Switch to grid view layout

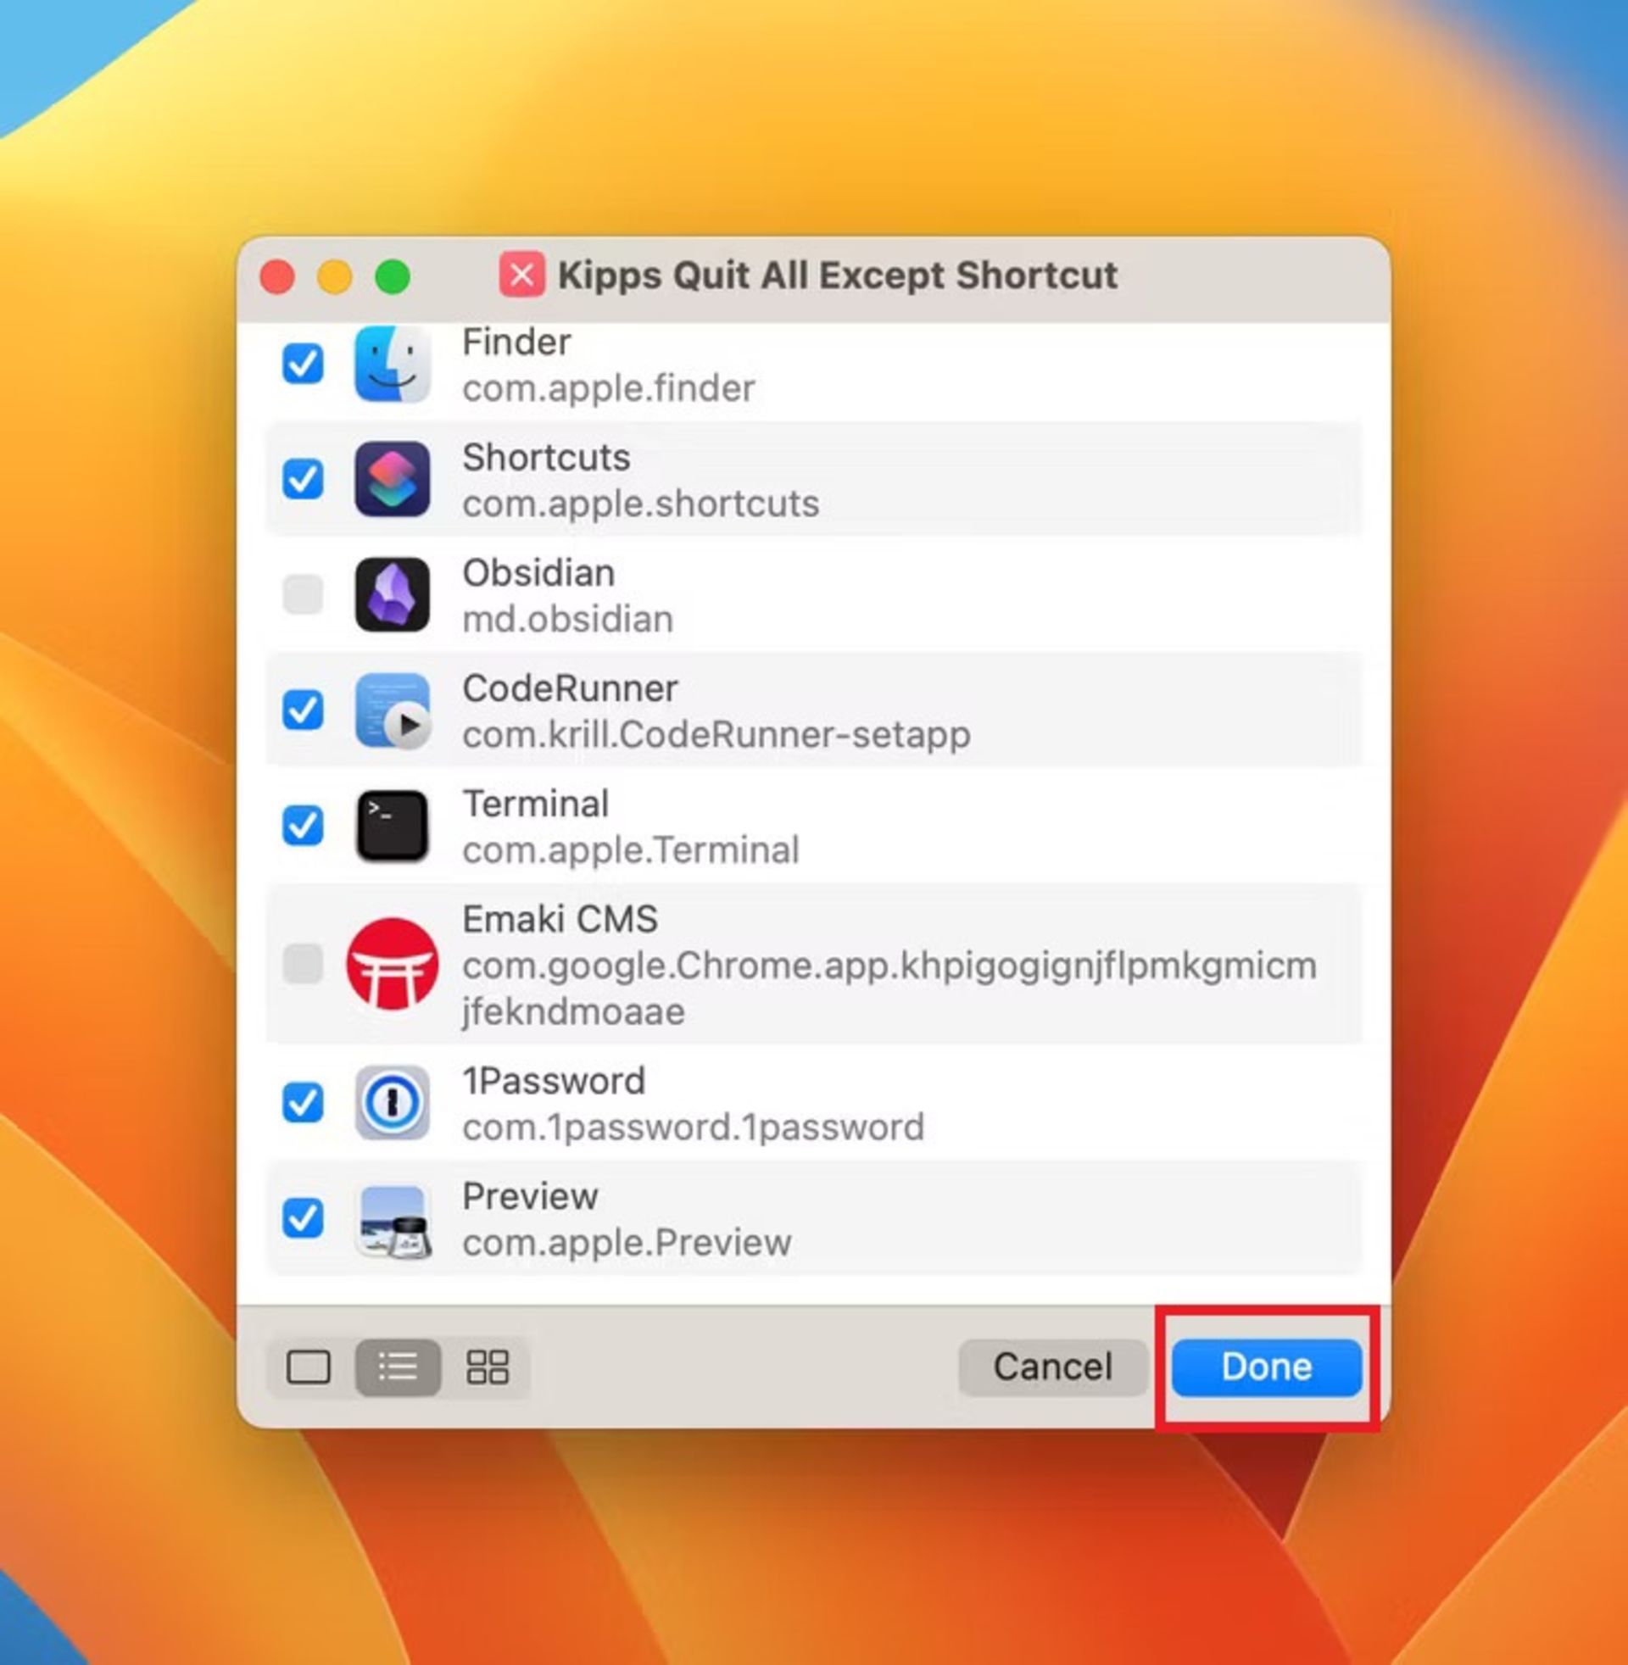(488, 1367)
